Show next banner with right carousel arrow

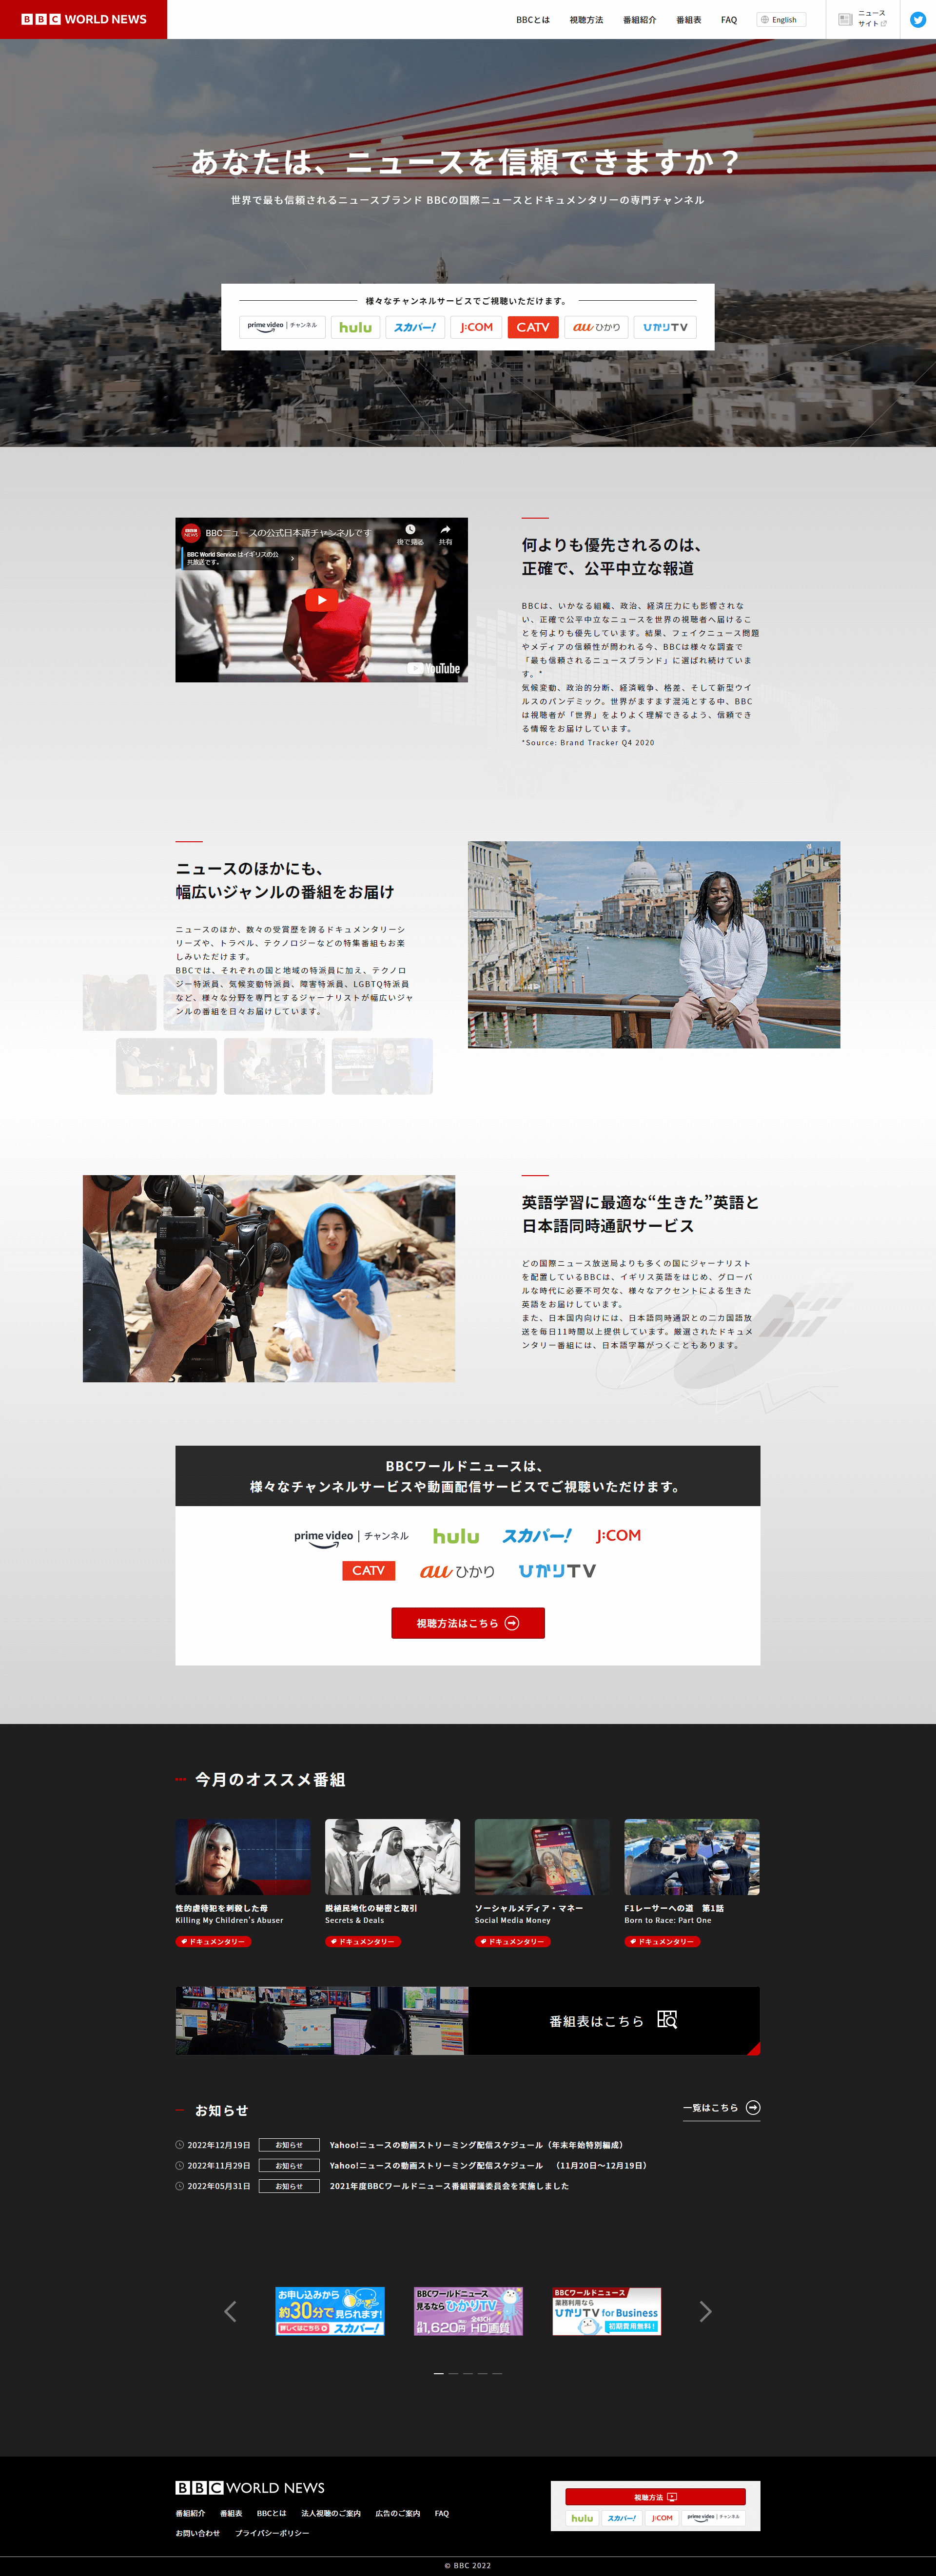[705, 2312]
